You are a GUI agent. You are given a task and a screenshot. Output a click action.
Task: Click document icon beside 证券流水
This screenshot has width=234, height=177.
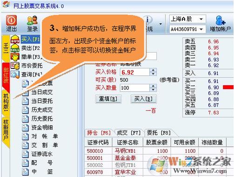[x=25, y=154]
